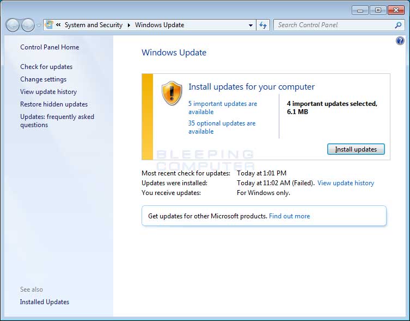
Task: Click the search magnifier icon
Action: (x=398, y=25)
